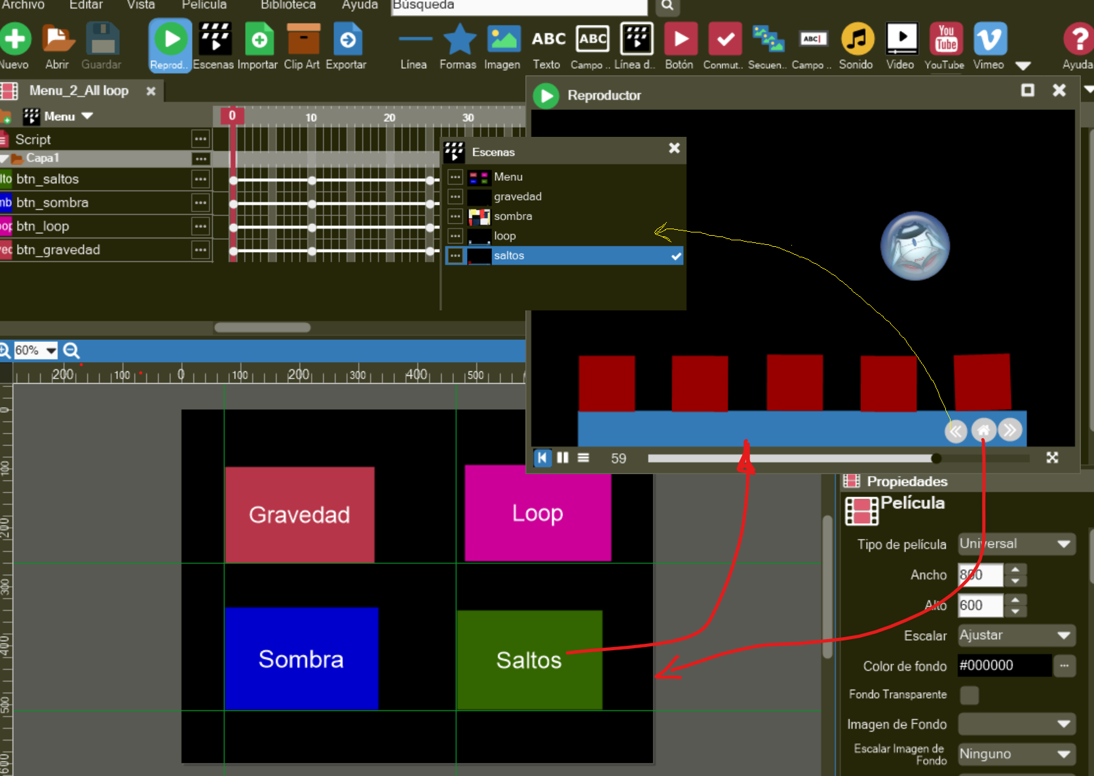Open the Tipo de película dropdown
Image resolution: width=1094 pixels, height=776 pixels.
click(1016, 544)
